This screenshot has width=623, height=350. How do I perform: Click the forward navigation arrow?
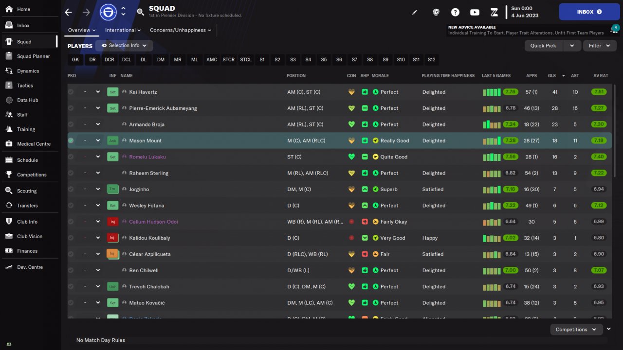coord(87,12)
